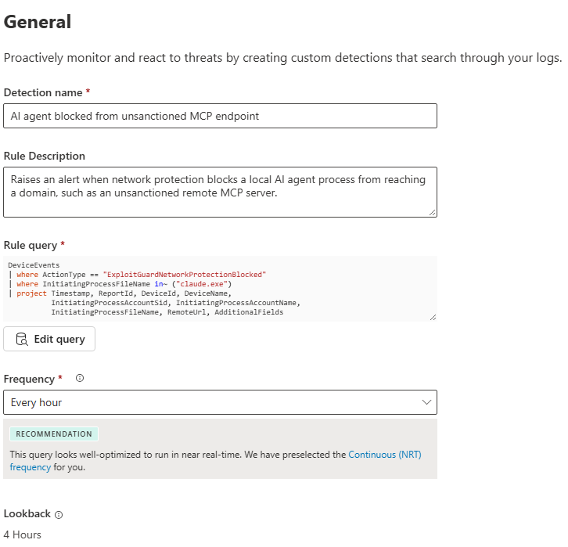
Task: Click the DeviceEvents line in query
Action: click(x=34, y=265)
